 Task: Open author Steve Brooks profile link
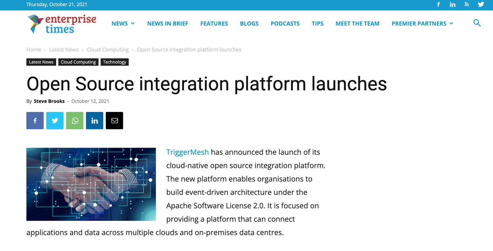coord(49,101)
